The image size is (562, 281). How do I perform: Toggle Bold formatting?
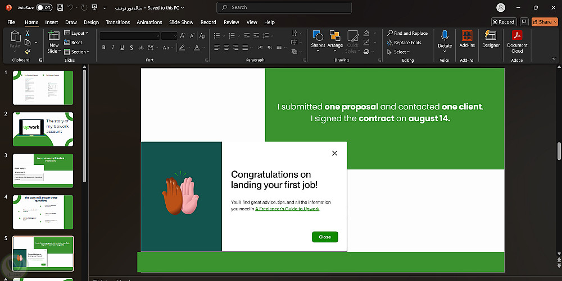click(103, 48)
